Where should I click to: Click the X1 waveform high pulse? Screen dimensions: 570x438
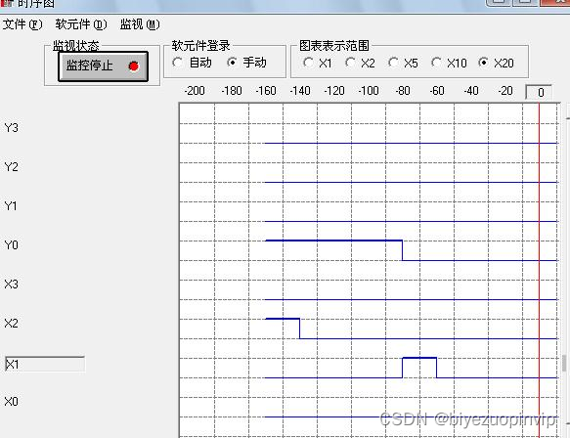[x=419, y=359]
